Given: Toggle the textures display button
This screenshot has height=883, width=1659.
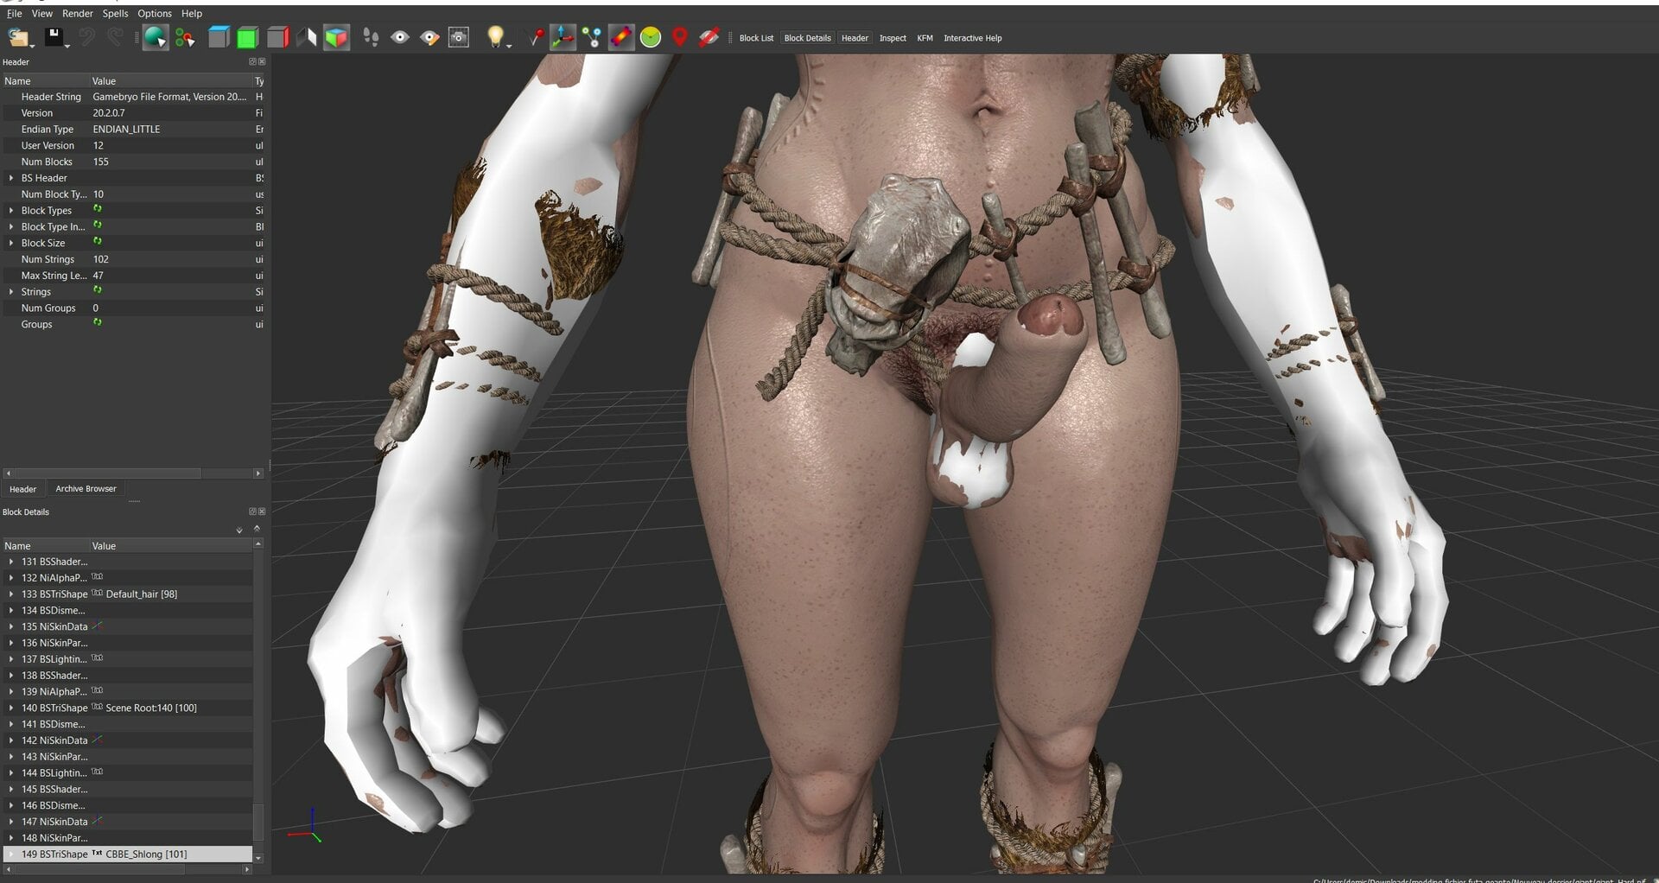Looking at the screenshot, I should 621,37.
